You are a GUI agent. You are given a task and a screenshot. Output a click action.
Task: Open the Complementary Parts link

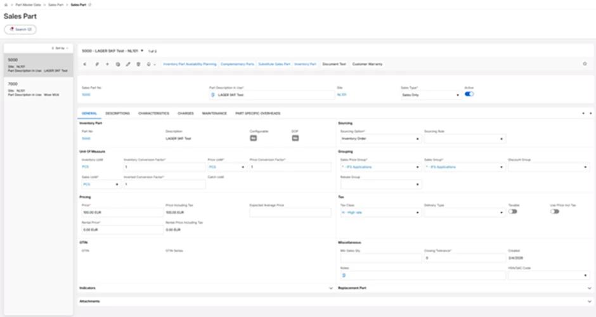pyautogui.click(x=237, y=64)
